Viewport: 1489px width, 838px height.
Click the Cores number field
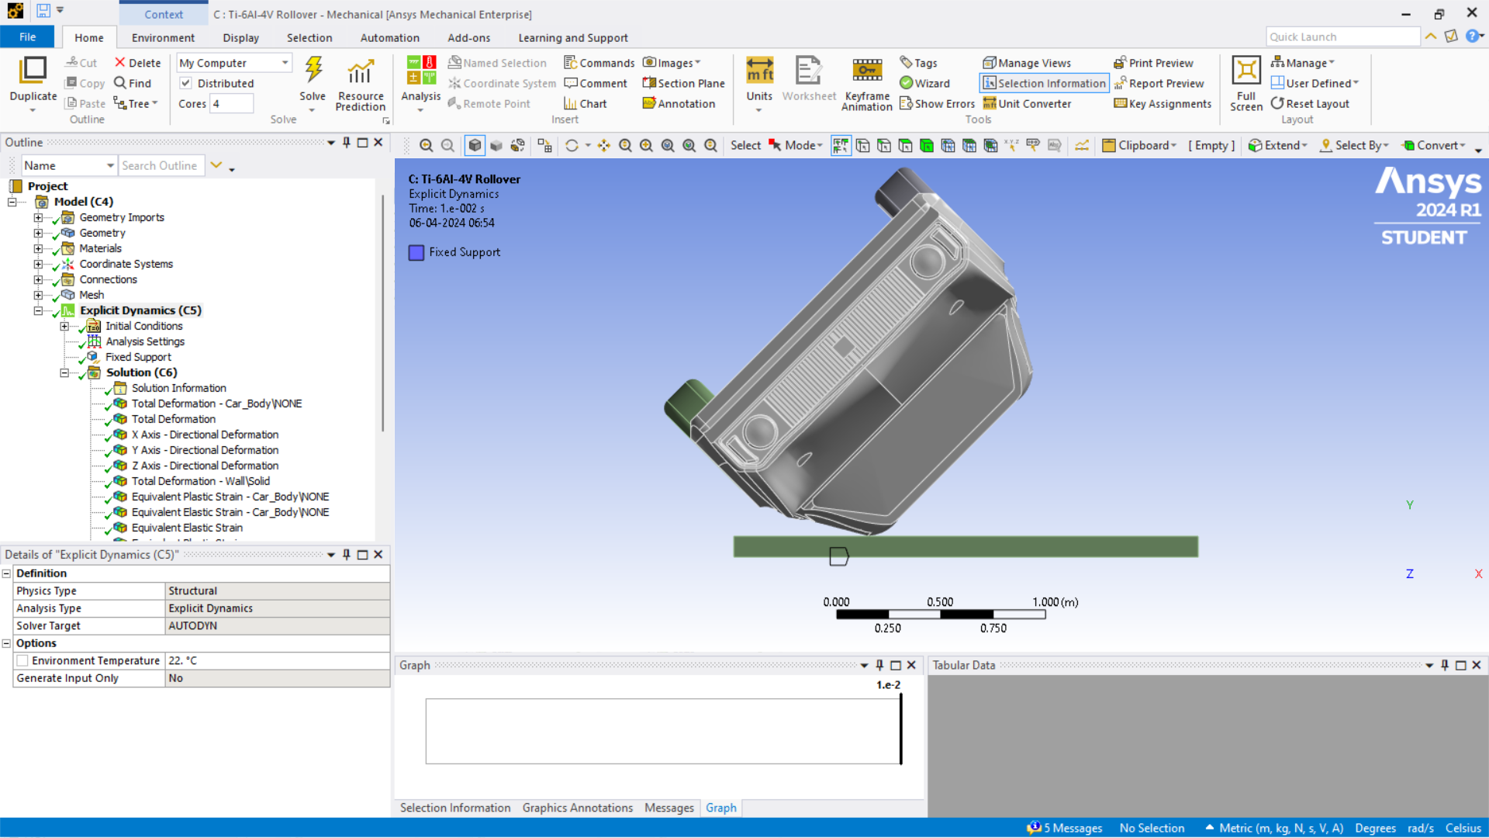coord(232,103)
